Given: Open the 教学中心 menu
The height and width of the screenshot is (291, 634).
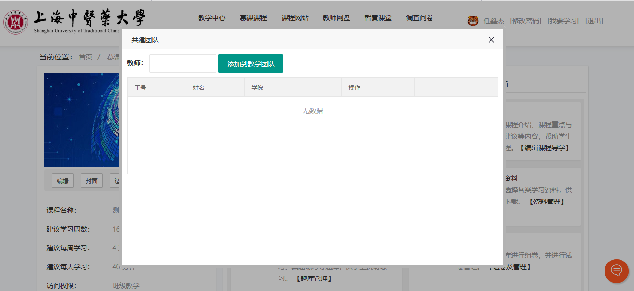Looking at the screenshot, I should pos(212,18).
